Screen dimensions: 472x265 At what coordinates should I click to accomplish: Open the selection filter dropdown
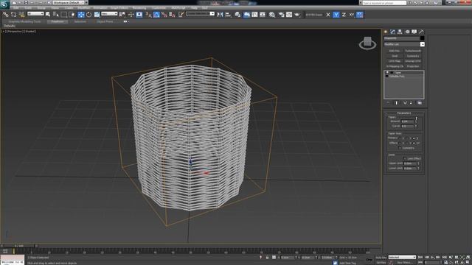tap(35, 14)
